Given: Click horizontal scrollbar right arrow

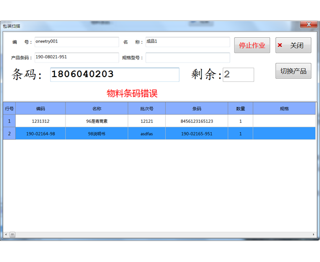Looking at the screenshot, I should pos(314,234).
